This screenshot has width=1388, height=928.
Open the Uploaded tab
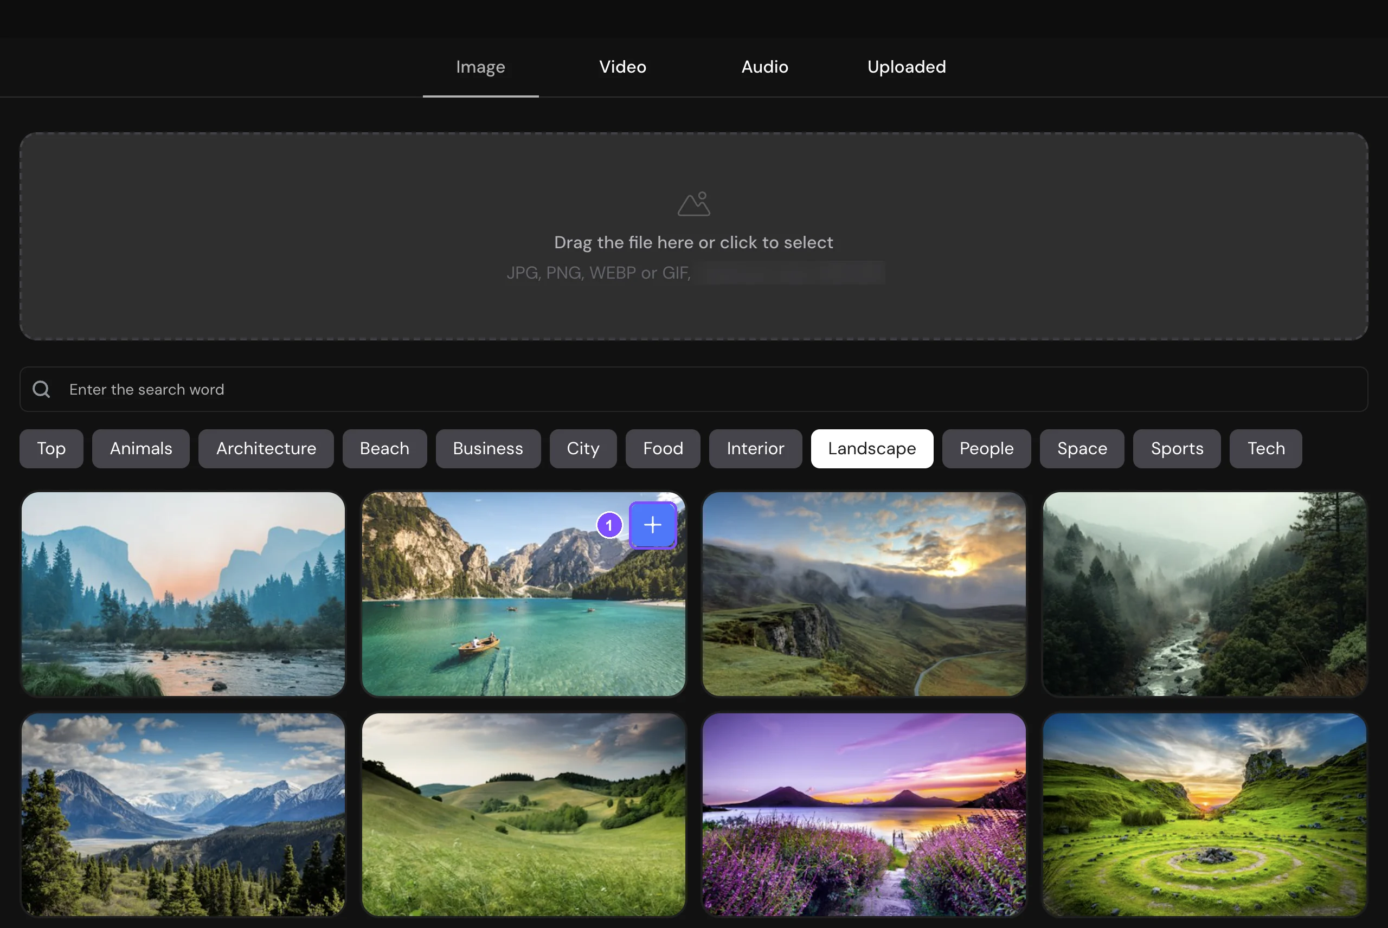pyautogui.click(x=906, y=67)
